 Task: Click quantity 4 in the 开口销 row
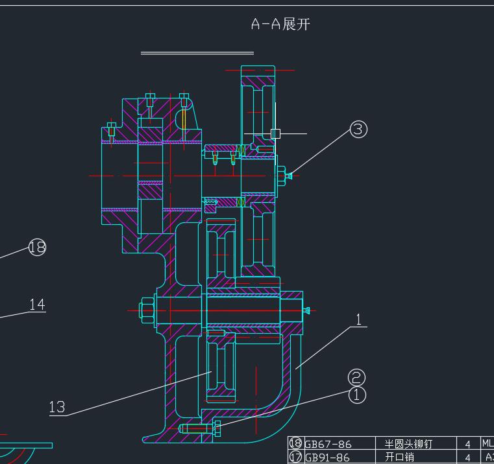[467, 458]
